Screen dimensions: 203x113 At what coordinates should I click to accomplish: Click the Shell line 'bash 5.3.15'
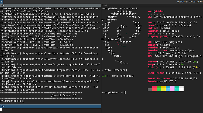click(161, 34)
